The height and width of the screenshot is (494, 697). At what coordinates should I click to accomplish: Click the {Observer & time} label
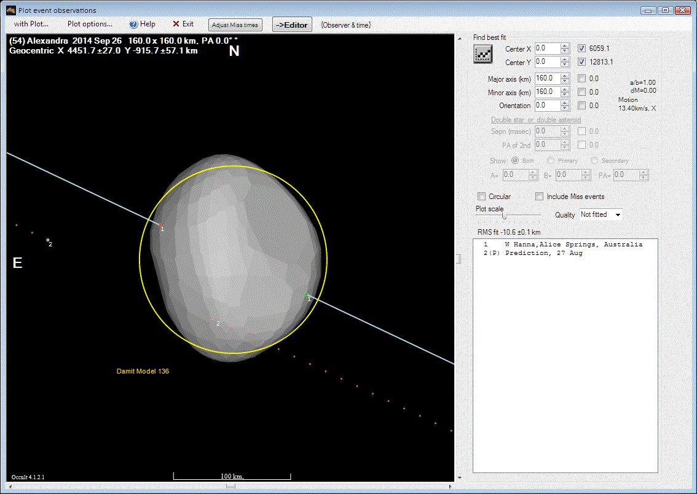[x=346, y=25]
